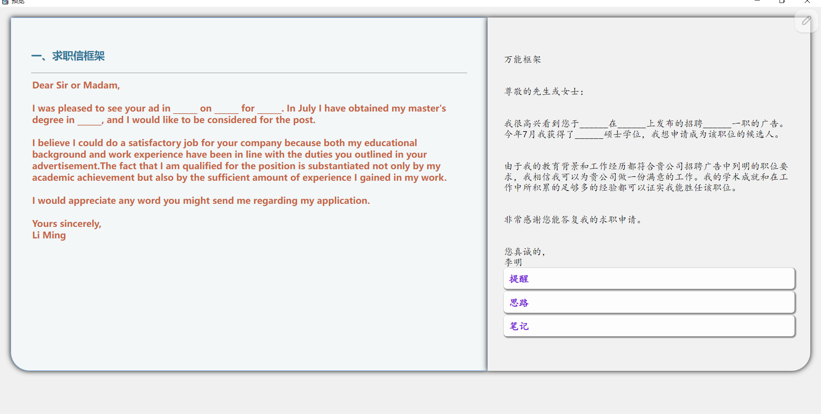Screen dimensions: 821x414
Task: Click the text 'Yours sincerely,'
Action: [x=67, y=223]
